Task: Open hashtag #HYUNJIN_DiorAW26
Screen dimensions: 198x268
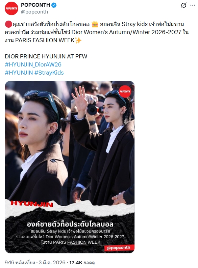Action: click(33, 64)
